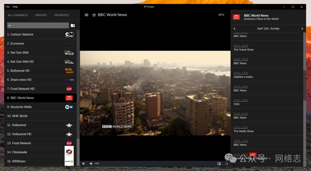The height and width of the screenshot is (171, 311).
Task: Click the channel search input field
Action: click(x=38, y=25)
